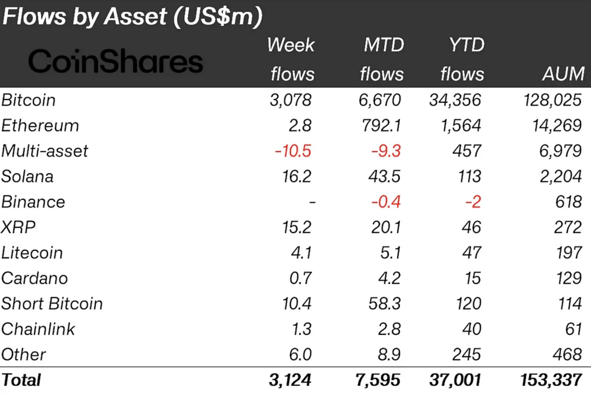Click the Total row label
The width and height of the screenshot is (591, 395).
[x=21, y=380]
